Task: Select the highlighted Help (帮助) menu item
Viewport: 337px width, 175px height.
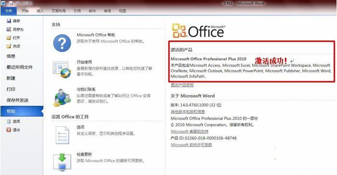Action: click(x=22, y=111)
